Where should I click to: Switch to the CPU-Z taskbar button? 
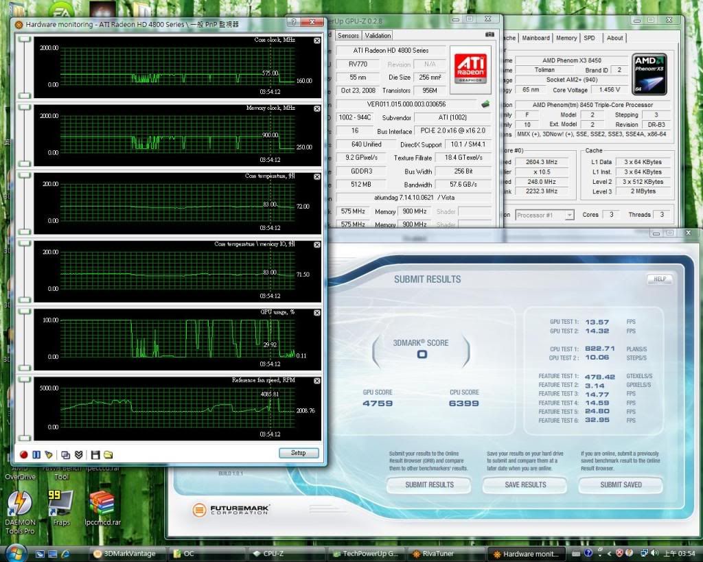pyautogui.click(x=288, y=554)
